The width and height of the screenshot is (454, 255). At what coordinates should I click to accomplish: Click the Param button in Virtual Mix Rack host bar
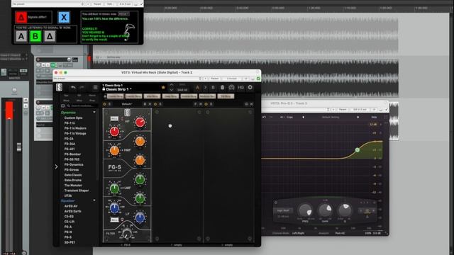pos(214,79)
